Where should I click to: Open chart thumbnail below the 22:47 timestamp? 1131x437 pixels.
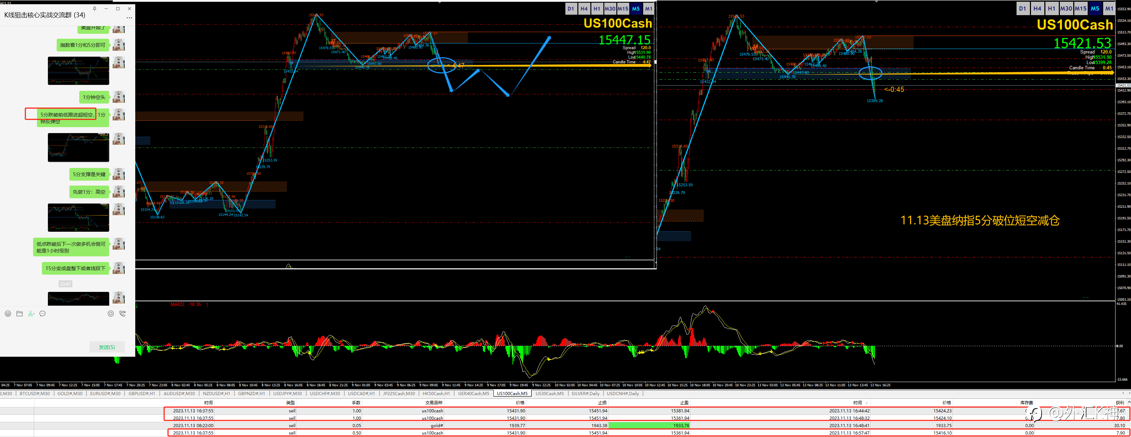79,299
